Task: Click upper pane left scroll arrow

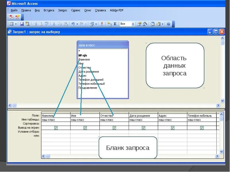Action: click(10, 105)
